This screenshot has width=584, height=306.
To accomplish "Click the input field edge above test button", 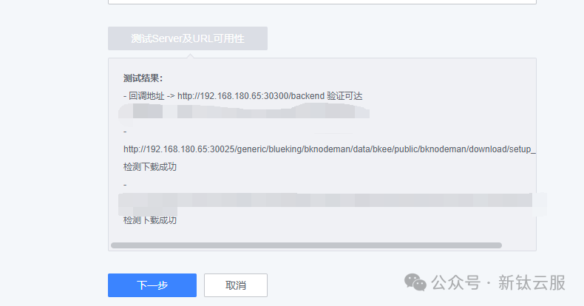I will [322, 2].
